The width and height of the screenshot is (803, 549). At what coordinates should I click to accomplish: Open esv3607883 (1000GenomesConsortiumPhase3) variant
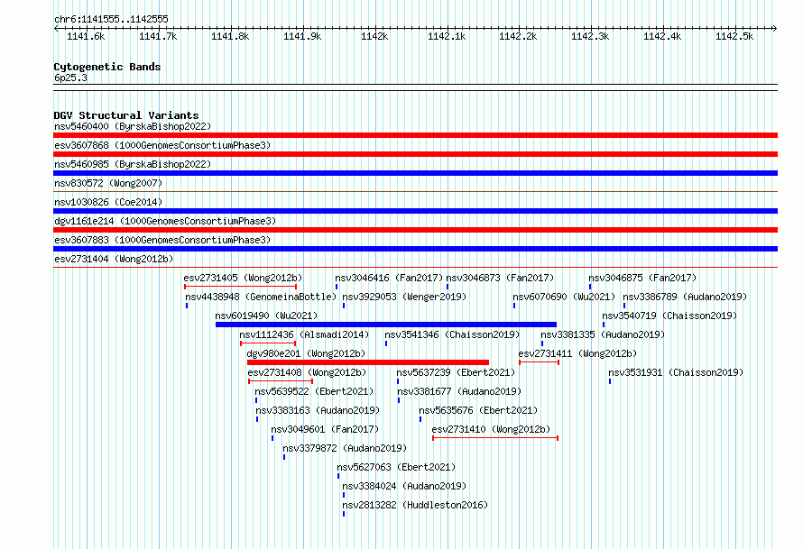[x=162, y=240]
